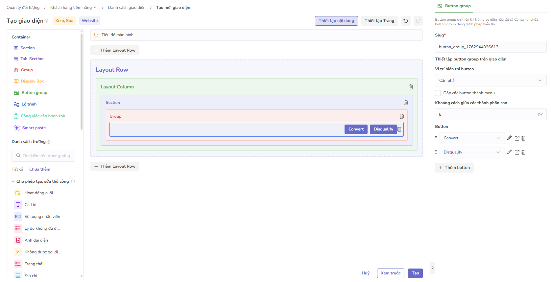
Task: Enable Gộp các button thành menu checkbox
Action: [x=438, y=93]
